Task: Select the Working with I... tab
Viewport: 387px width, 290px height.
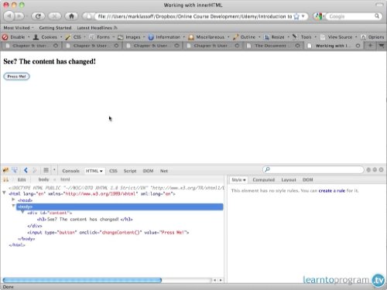Action: click(x=332, y=46)
